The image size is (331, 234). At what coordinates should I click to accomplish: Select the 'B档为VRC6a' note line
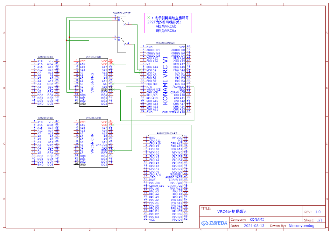[166, 30]
